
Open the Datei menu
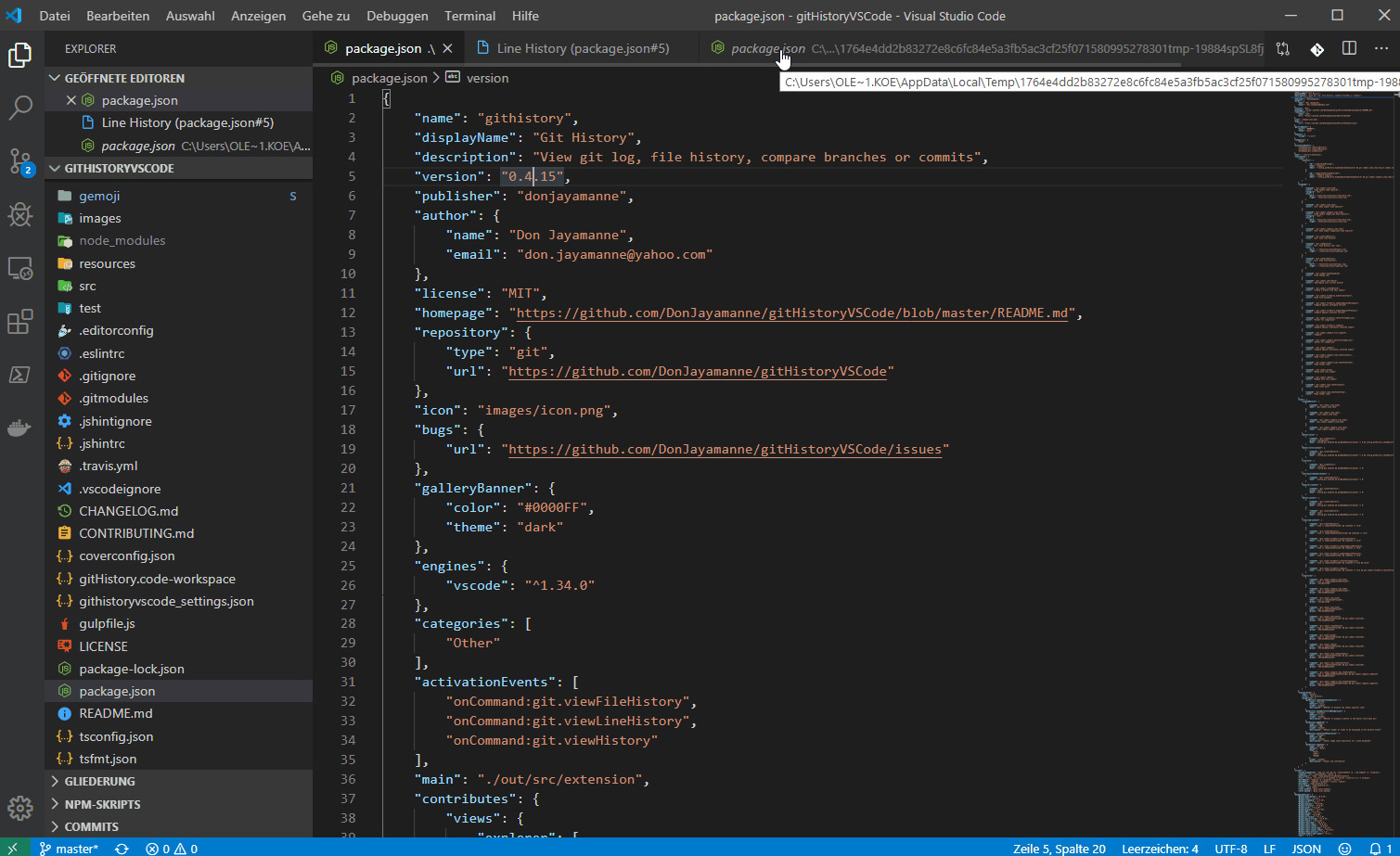tap(55, 16)
